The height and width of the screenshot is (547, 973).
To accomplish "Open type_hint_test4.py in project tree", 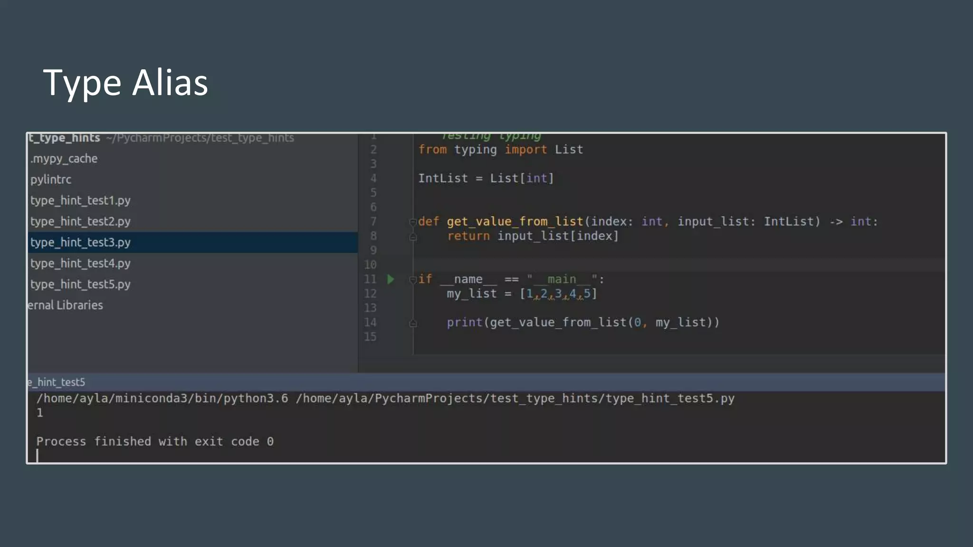I will click(80, 263).
